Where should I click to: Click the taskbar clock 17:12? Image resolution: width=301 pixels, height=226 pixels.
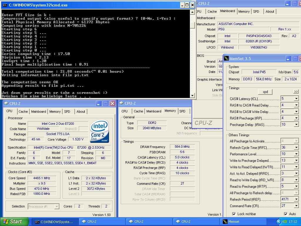tap(293, 222)
